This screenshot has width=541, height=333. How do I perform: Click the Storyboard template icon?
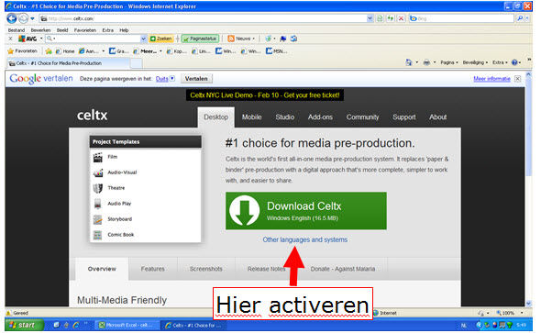tap(98, 219)
